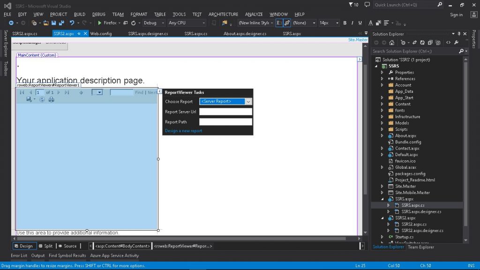Viewport: 480px width, 270px height.
Task: Open Azure App Service Activity tab
Action: point(114,255)
